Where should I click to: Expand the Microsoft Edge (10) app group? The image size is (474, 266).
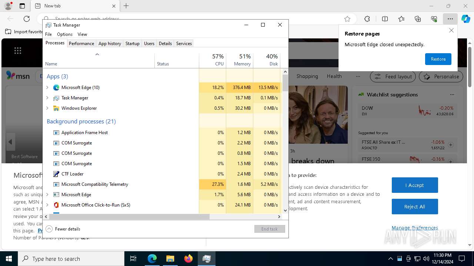tap(47, 88)
